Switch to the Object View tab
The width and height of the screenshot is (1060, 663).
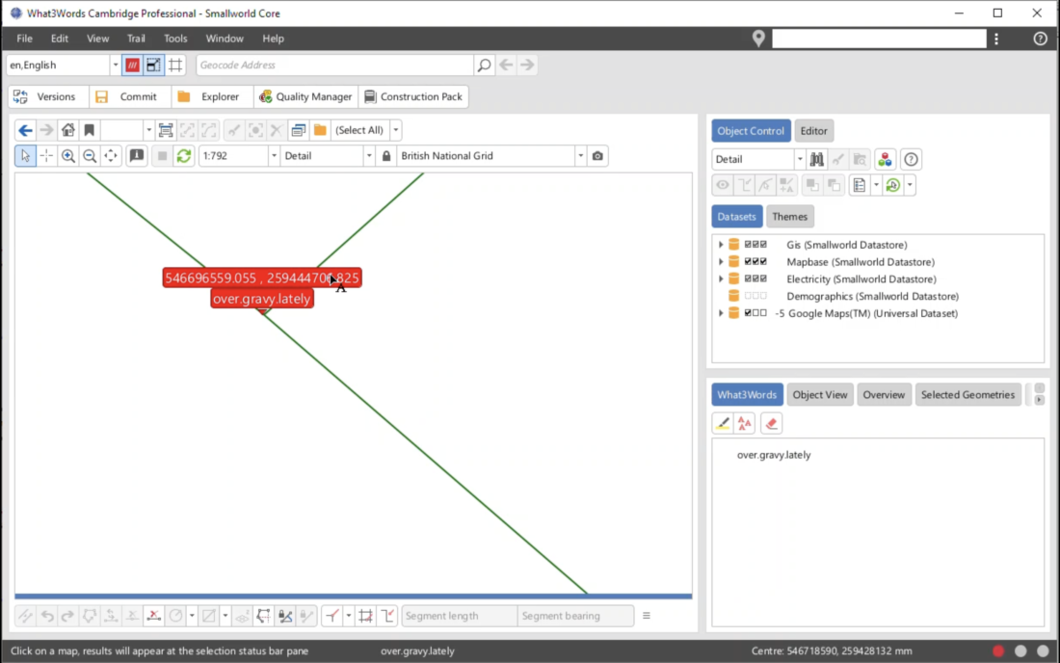point(820,395)
